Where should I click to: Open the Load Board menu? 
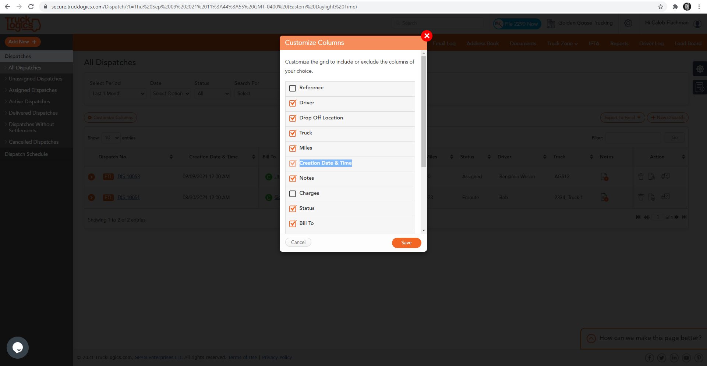(x=688, y=43)
